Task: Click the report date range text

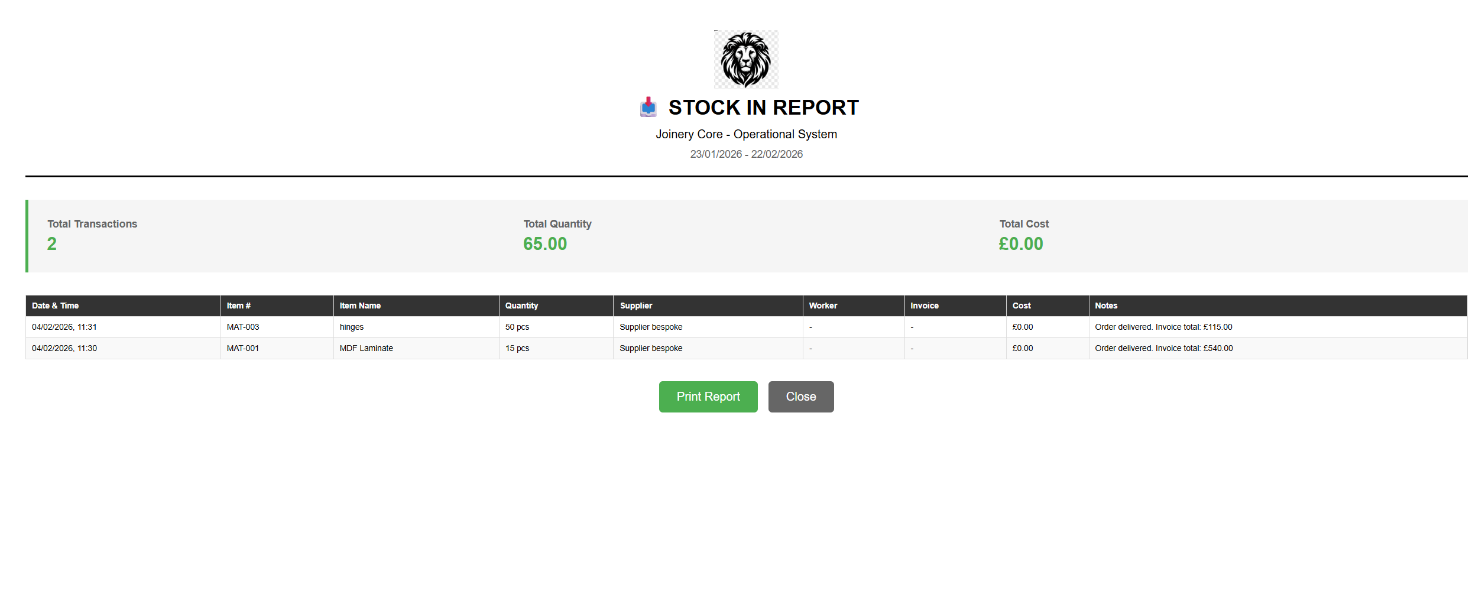Action: click(746, 154)
